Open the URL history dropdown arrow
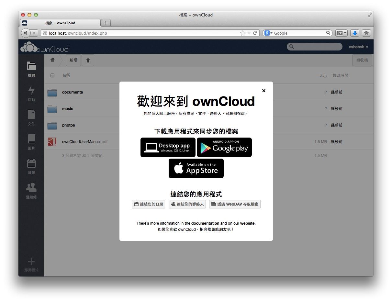This screenshot has height=302, width=392. [249, 33]
